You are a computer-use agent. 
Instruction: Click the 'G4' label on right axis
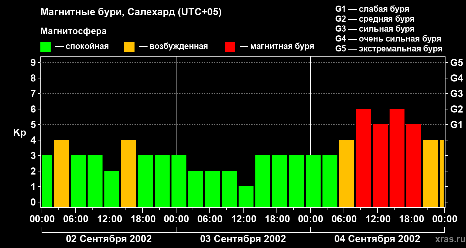(x=457, y=78)
